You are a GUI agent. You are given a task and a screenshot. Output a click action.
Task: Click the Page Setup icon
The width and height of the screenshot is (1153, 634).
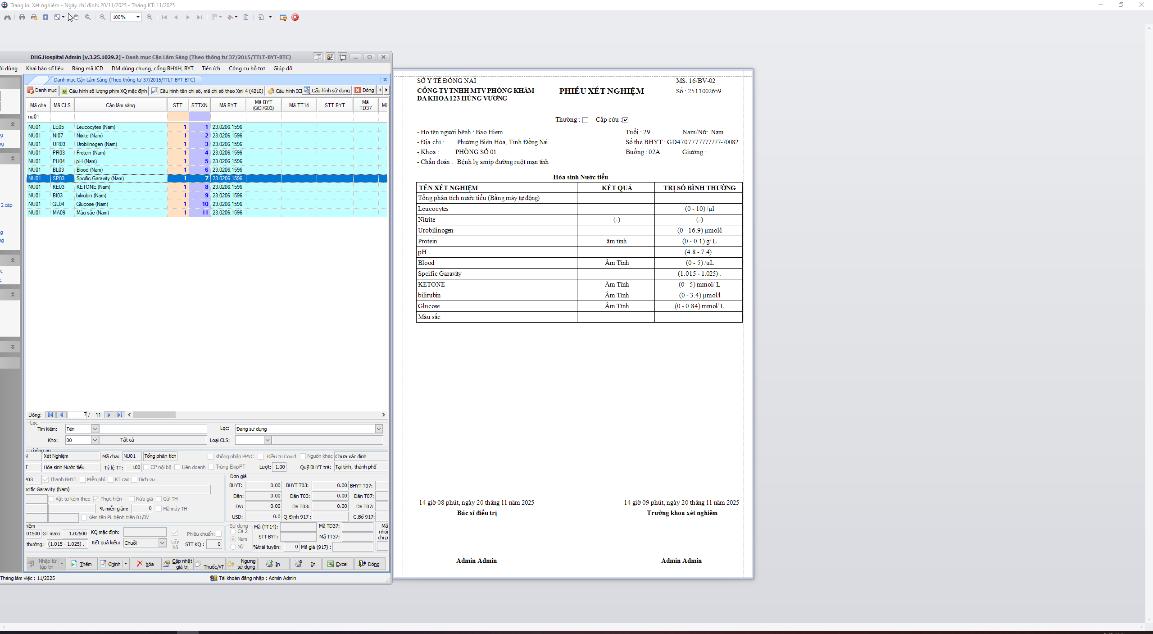coord(45,17)
